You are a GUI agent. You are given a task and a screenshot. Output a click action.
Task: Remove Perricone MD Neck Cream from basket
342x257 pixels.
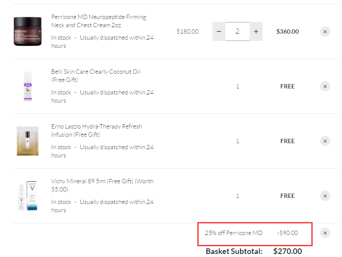click(325, 31)
